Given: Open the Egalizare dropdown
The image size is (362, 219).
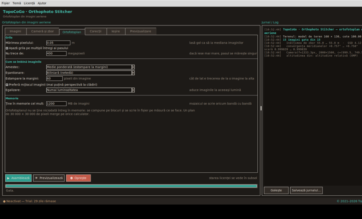Looking at the screenshot, I should click(x=90, y=90).
